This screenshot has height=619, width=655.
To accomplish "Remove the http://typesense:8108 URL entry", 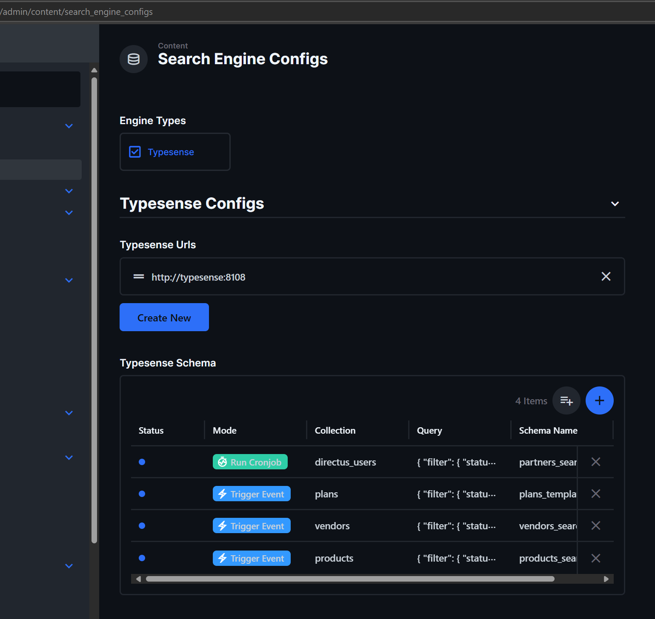I will click(x=606, y=276).
